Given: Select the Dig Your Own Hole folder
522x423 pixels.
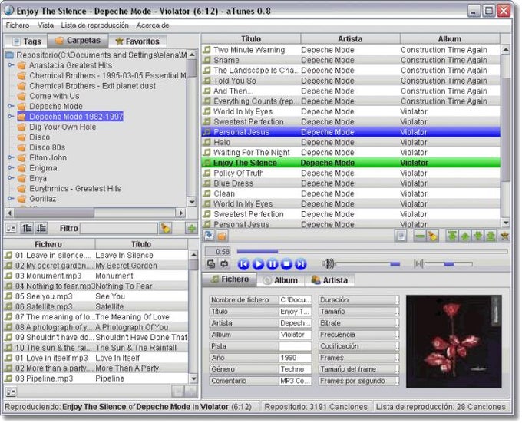Looking at the screenshot, I should pos(63,127).
